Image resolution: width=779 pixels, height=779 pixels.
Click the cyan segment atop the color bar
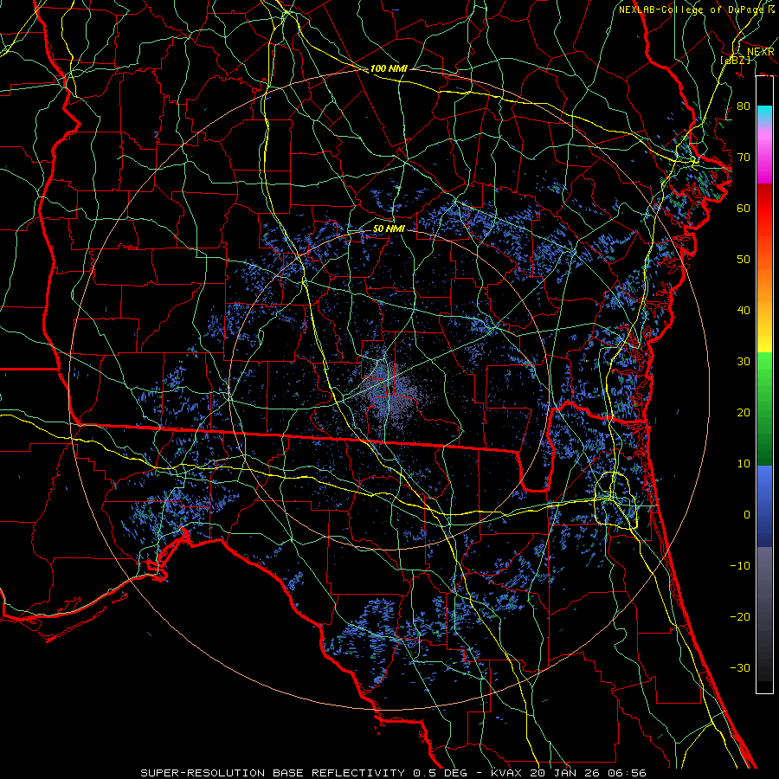click(x=764, y=113)
